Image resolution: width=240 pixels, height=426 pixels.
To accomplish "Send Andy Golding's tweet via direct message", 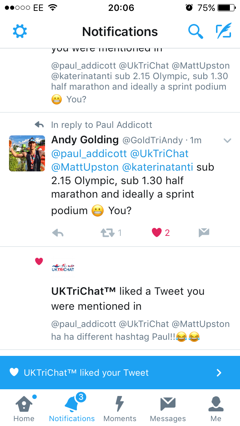I will pyautogui.click(x=204, y=233).
